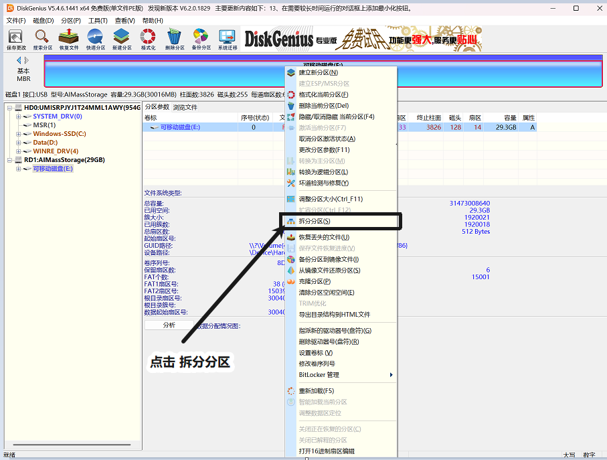The width and height of the screenshot is (607, 460).
Task: Click the 格式化 toolbar icon
Action: point(148,39)
